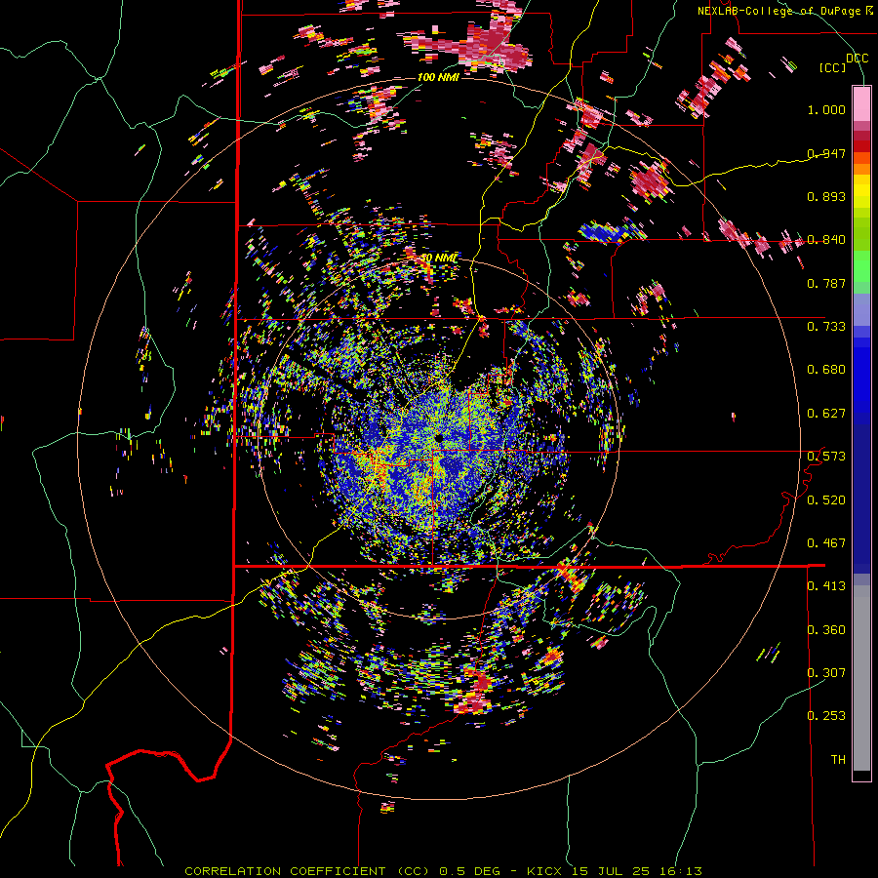The height and width of the screenshot is (878, 878).
Task: Select the 0.893 color scale value
Action: pos(826,196)
